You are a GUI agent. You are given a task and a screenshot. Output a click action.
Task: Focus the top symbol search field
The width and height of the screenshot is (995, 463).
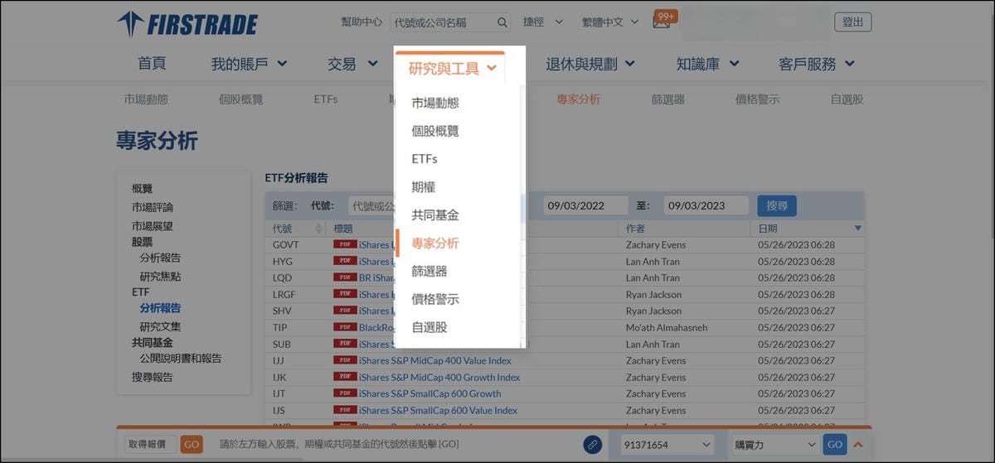pos(443,22)
